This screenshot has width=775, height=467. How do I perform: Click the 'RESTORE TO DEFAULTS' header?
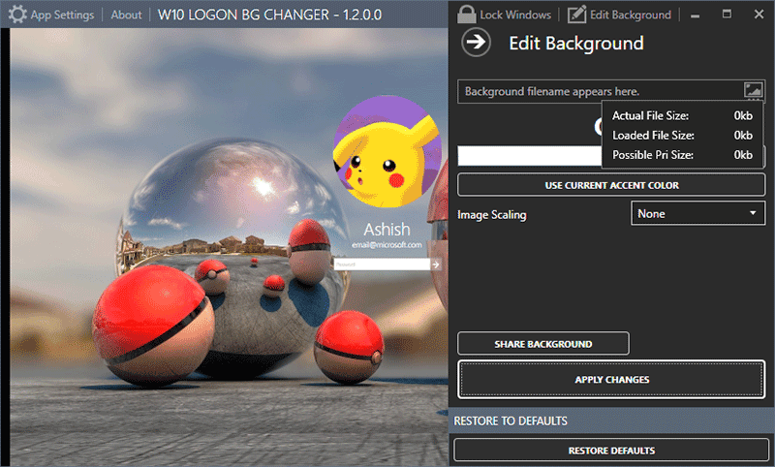tap(511, 421)
